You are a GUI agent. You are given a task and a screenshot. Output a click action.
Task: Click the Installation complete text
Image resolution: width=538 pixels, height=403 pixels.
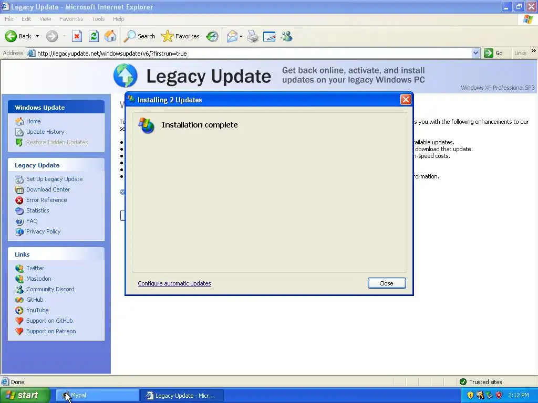point(200,125)
